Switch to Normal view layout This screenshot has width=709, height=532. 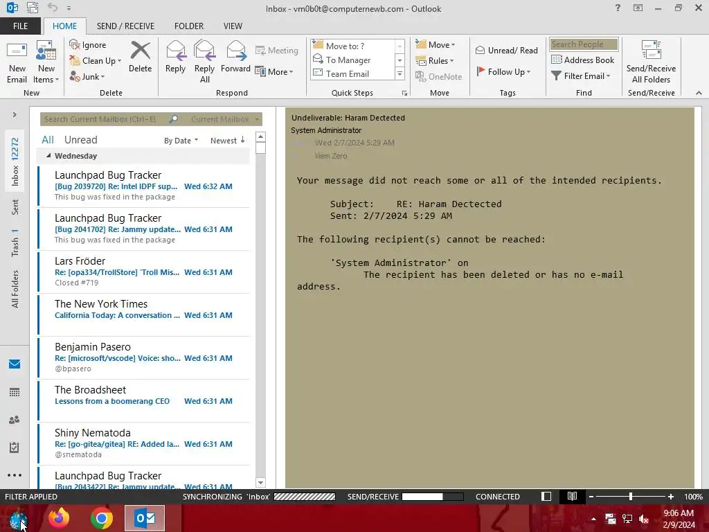[x=546, y=497]
